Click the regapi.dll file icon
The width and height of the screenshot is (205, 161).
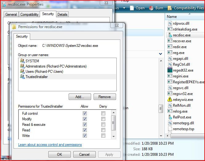coord(170,59)
